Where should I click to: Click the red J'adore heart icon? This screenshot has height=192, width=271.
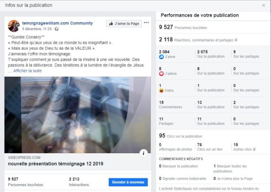pos(161,74)
